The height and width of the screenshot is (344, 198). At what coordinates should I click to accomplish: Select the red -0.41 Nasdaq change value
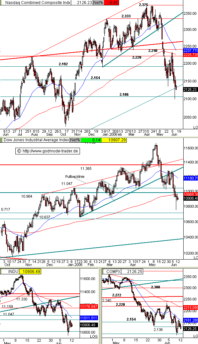[x=111, y=3]
